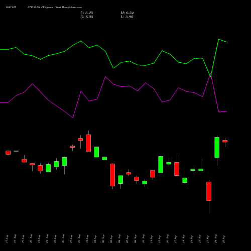Click the open value O: 6.35
Screen dimensions: 251x251
click(x=87, y=17)
